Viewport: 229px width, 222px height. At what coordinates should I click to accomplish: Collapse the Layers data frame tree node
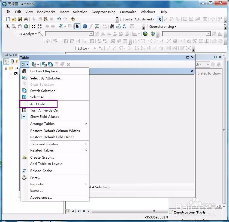[6, 68]
